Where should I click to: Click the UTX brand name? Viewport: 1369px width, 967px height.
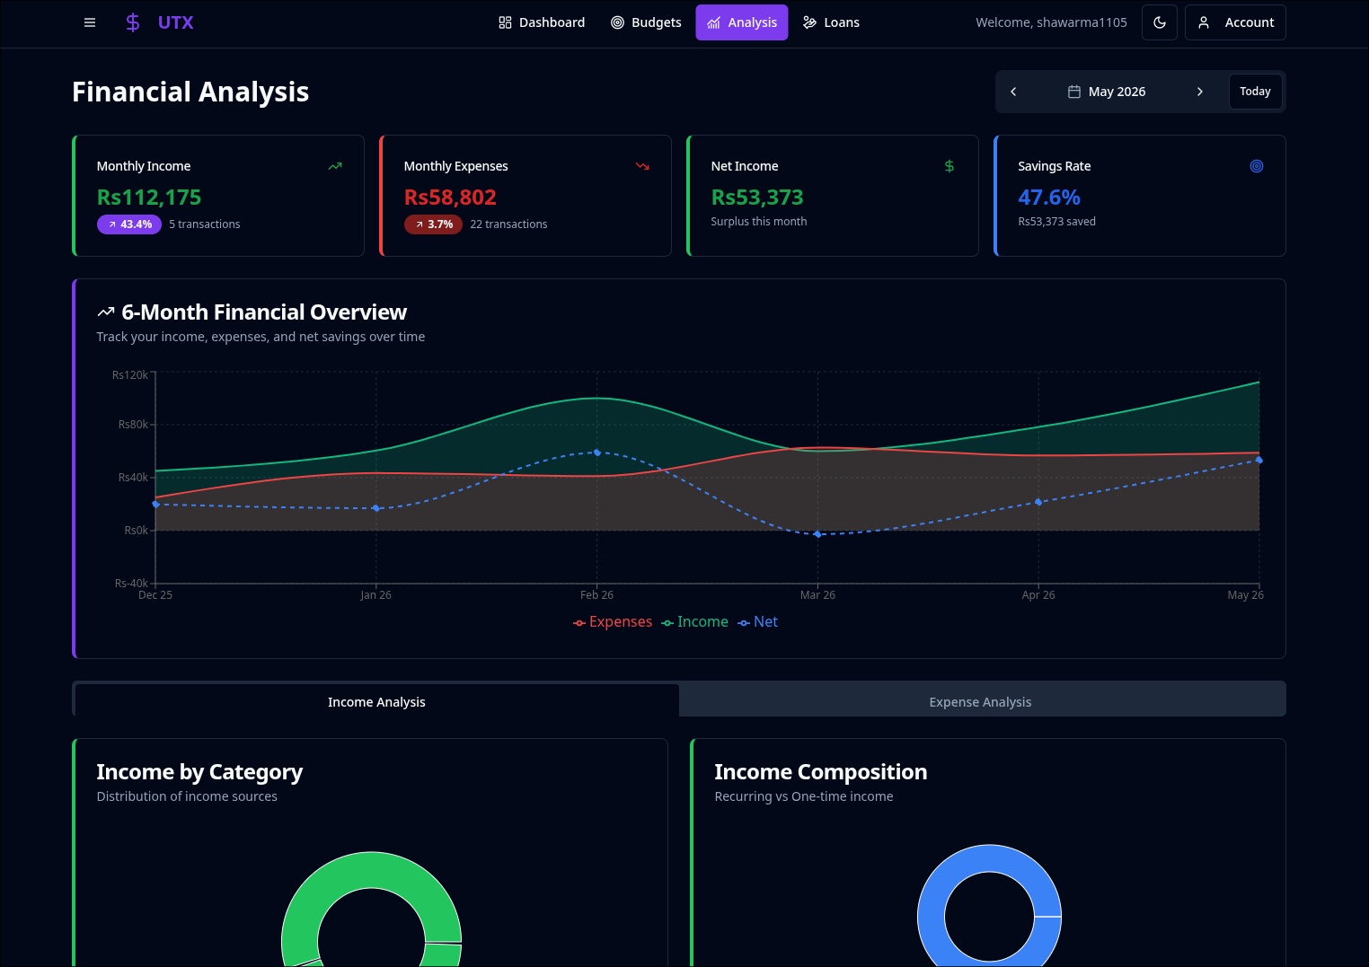pyautogui.click(x=176, y=22)
